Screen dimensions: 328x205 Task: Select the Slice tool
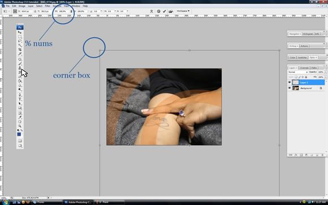click(20, 54)
